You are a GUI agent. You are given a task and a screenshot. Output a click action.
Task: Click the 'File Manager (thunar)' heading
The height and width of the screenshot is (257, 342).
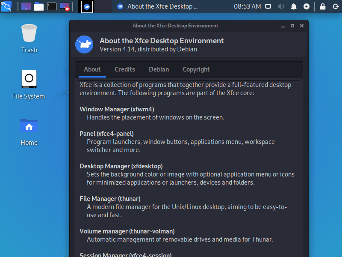point(110,199)
